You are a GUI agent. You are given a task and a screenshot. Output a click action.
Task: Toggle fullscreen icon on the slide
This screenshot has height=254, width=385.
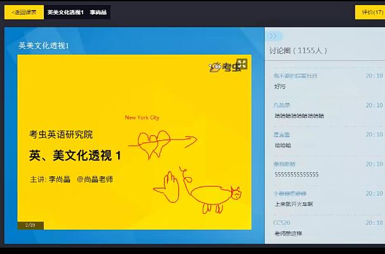(242, 64)
